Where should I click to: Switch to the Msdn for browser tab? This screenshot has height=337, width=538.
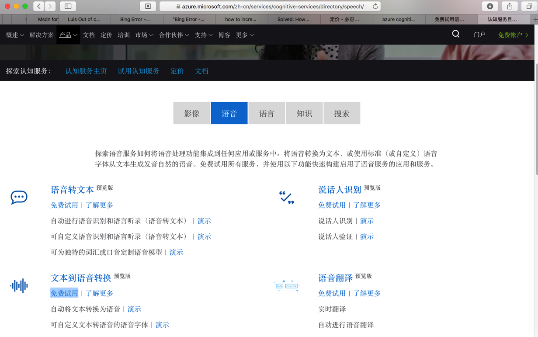[x=42, y=19]
